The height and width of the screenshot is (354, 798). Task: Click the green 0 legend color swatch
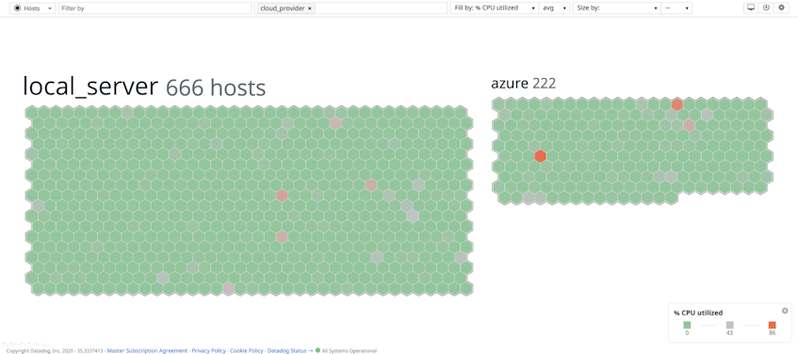687,325
